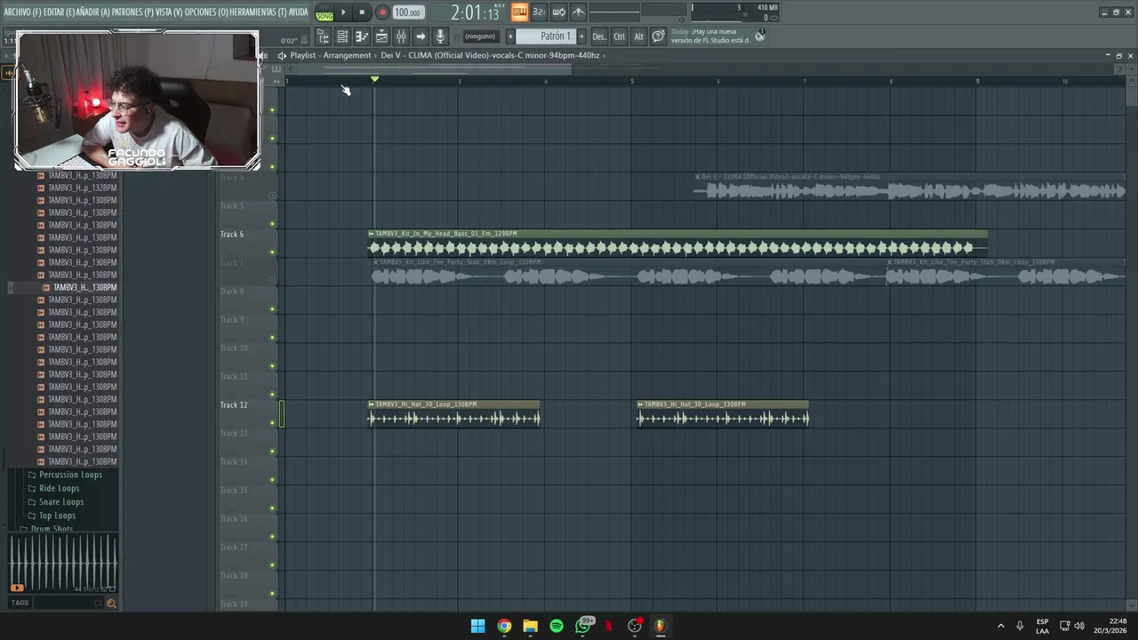This screenshot has height=640, width=1138.
Task: Open Spotify from taskbar
Action: 557,626
